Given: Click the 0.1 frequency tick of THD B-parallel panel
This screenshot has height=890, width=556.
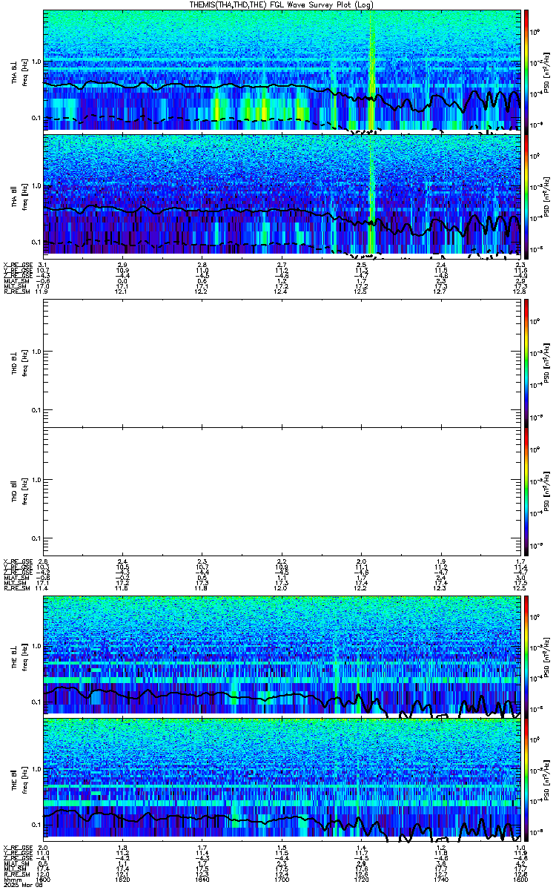Looking at the screenshot, I should pyautogui.click(x=36, y=538).
